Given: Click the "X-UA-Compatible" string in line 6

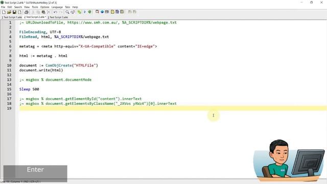Looking at the screenshot, I should coord(97,47).
